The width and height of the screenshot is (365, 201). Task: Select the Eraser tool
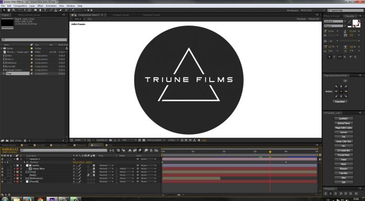point(60,10)
